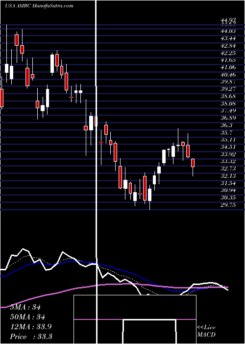Click the 33.92 price axis label
245x344 pixels.
tap(228, 154)
